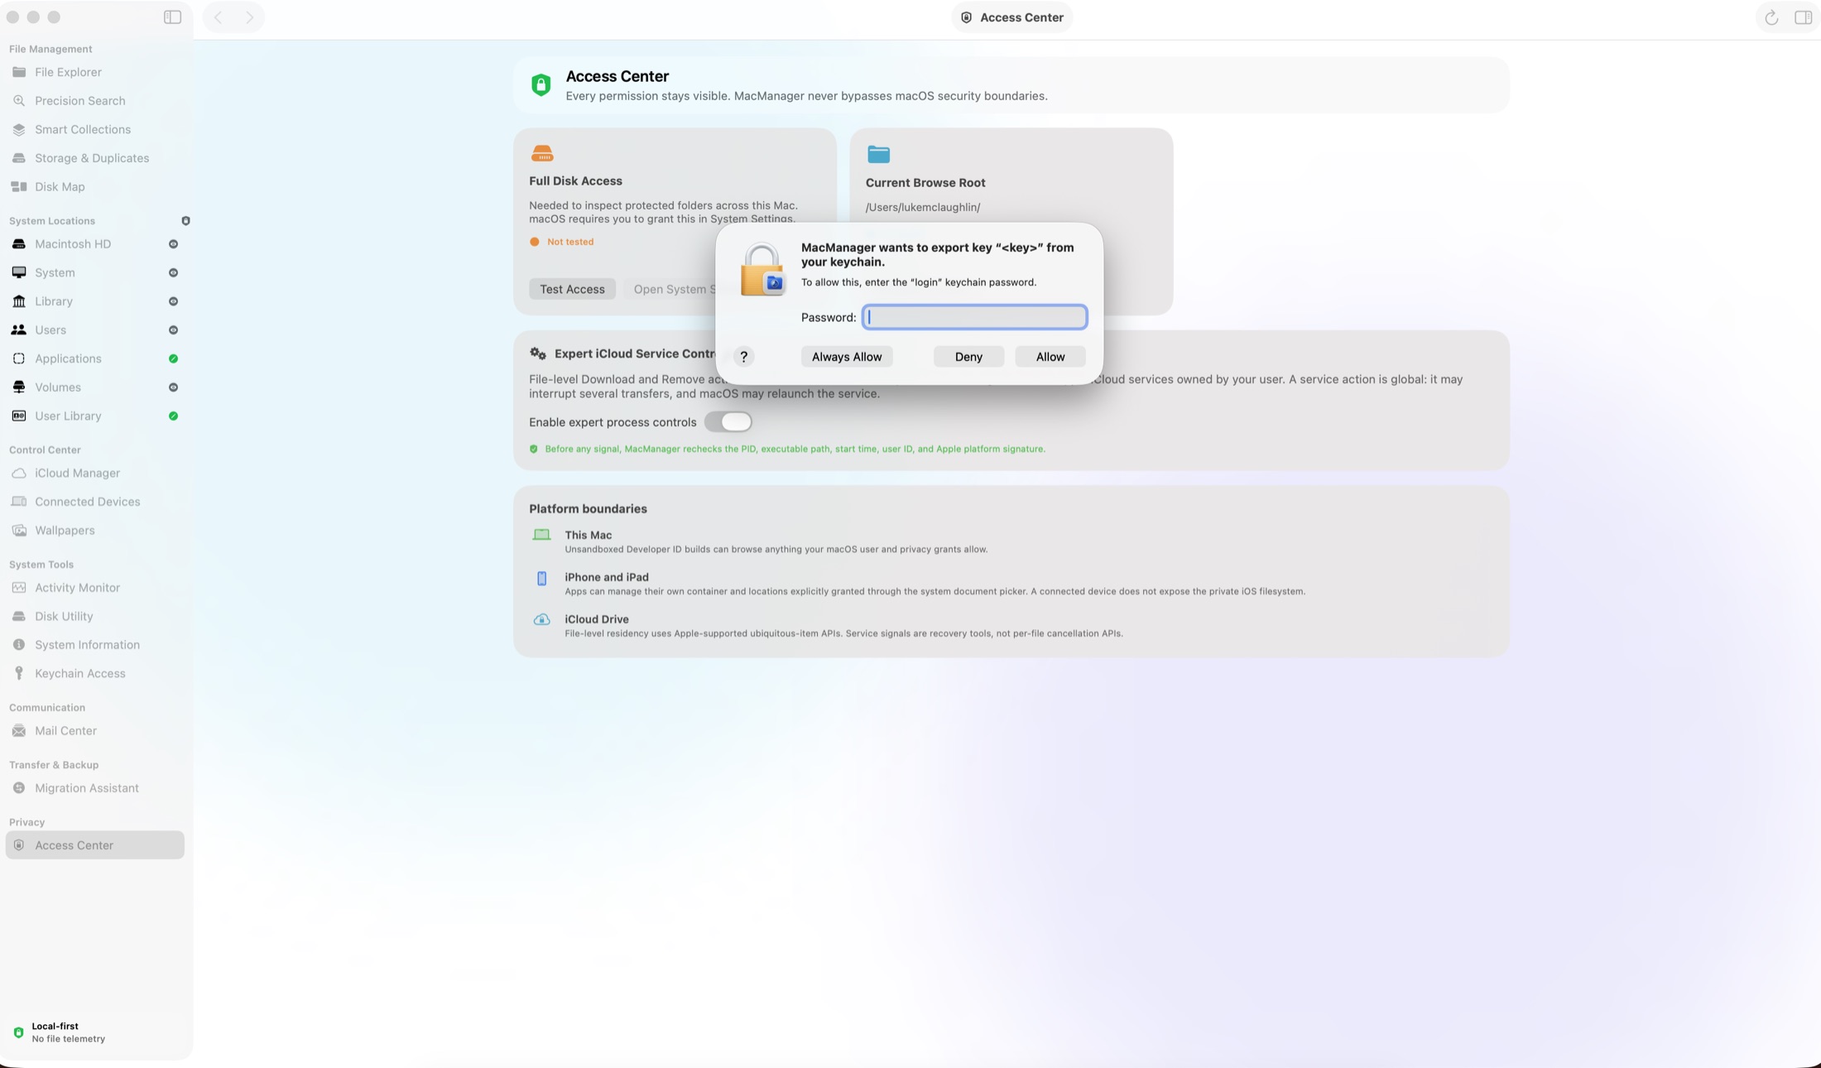The image size is (1821, 1068).
Task: Select System location
Action: [94, 272]
